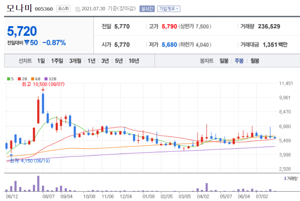Click the 코스피 market badge
Image resolution: width=300 pixels, height=201 pixels.
63,9
